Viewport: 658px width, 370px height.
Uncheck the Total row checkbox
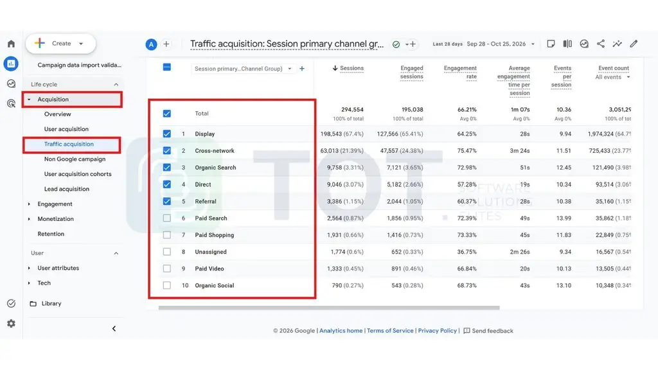coord(166,113)
